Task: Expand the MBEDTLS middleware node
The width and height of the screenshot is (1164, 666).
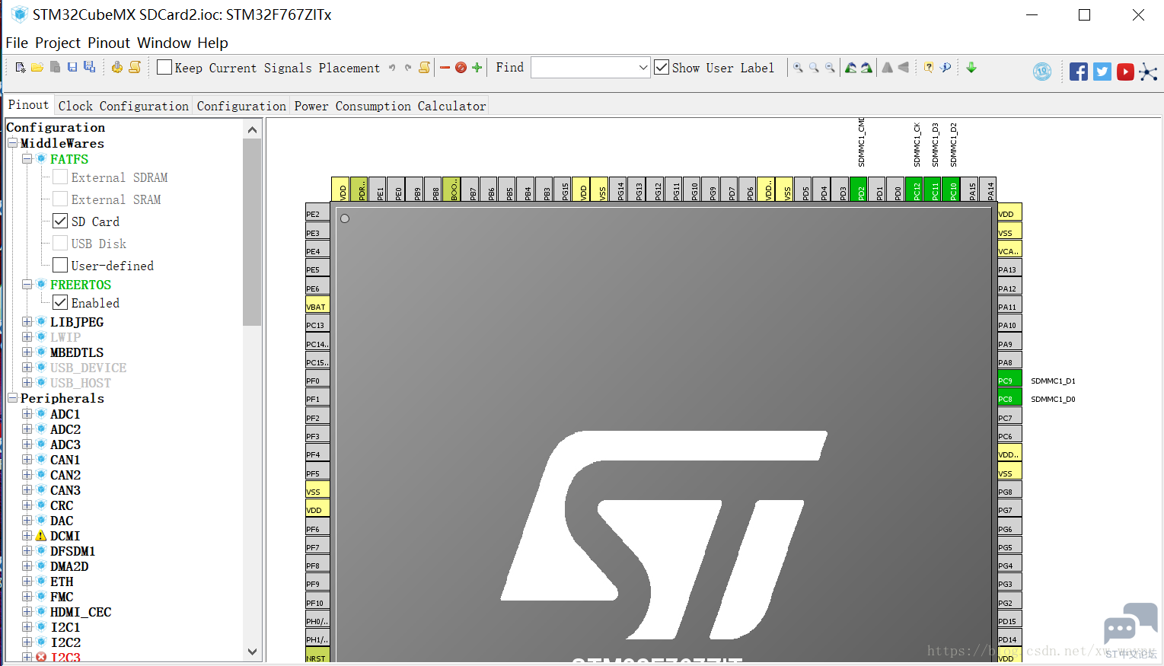Action: coord(27,352)
